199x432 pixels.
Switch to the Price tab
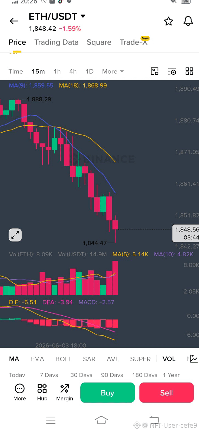tap(17, 42)
